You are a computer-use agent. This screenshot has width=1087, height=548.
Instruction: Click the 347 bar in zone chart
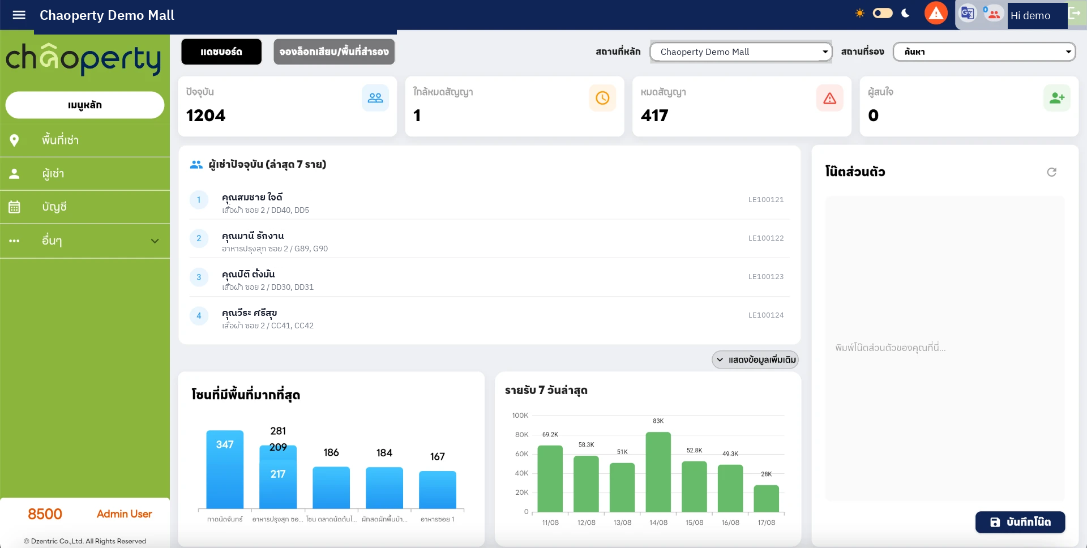(x=225, y=469)
